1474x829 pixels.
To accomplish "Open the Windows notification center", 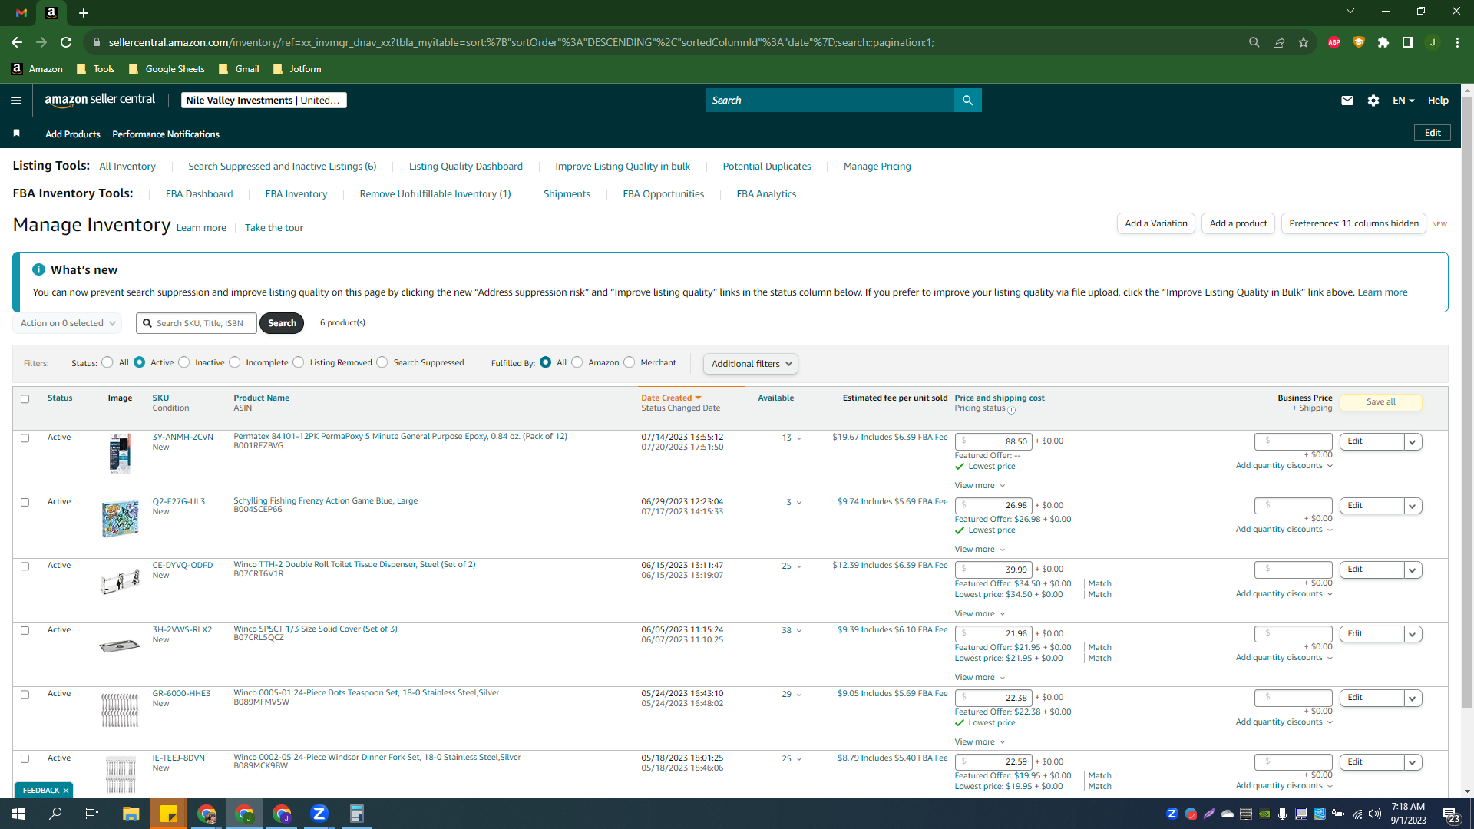I will click(1450, 814).
